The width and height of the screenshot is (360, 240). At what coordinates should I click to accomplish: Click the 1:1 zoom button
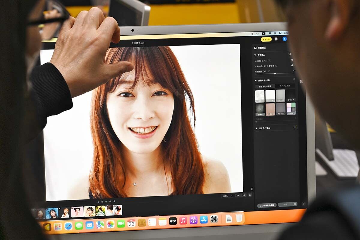click(244, 195)
